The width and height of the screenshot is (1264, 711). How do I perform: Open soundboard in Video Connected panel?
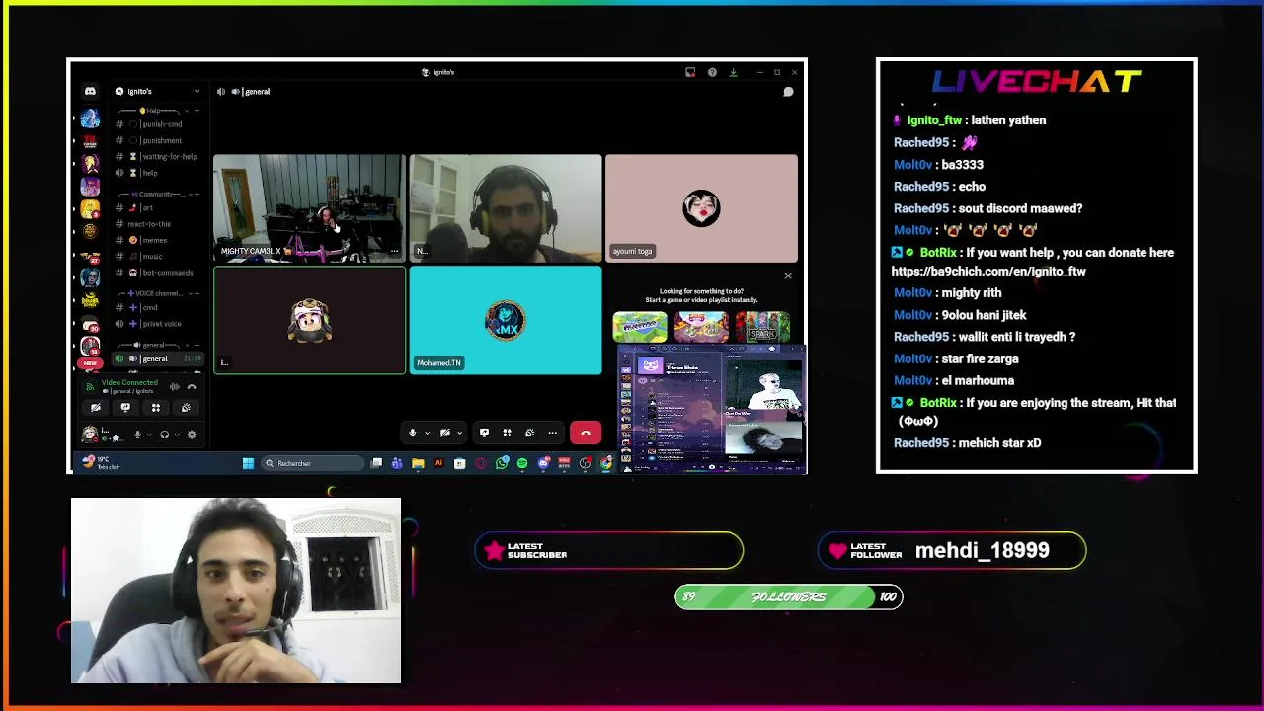pos(186,408)
